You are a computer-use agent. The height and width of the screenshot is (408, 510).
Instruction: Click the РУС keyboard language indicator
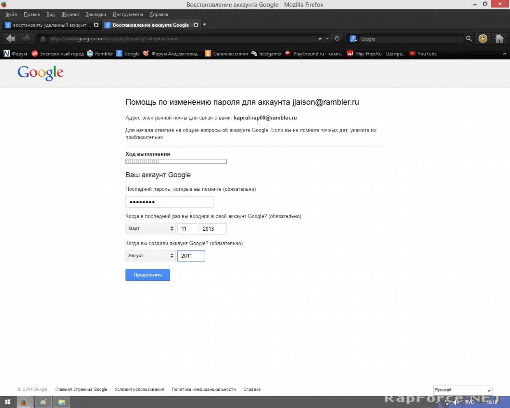click(470, 402)
